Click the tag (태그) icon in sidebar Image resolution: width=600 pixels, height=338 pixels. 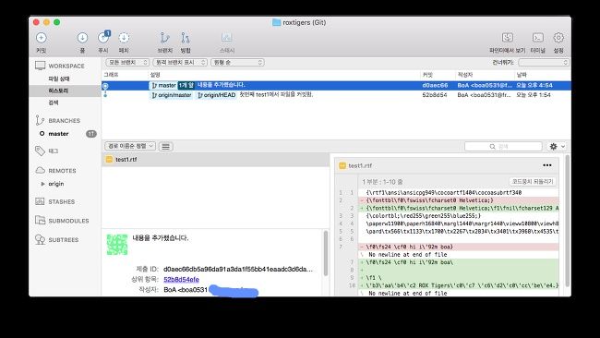(x=40, y=151)
